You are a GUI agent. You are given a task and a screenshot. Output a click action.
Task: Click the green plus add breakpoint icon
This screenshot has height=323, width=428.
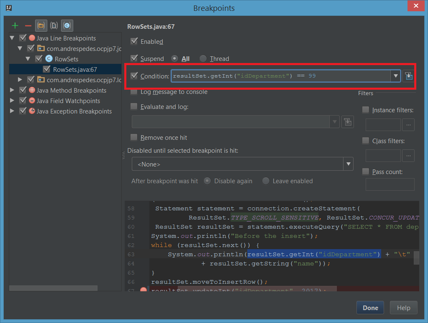[15, 25]
